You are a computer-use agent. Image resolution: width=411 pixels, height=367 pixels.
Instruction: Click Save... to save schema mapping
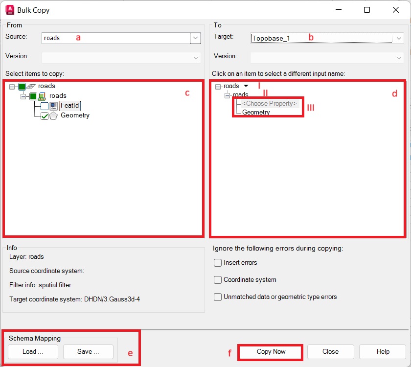click(x=88, y=352)
